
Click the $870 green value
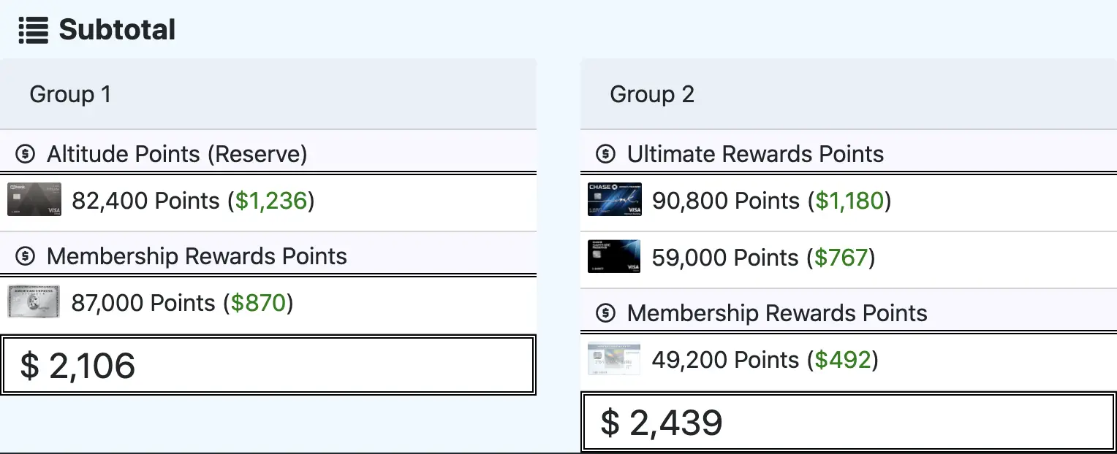pyautogui.click(x=258, y=303)
